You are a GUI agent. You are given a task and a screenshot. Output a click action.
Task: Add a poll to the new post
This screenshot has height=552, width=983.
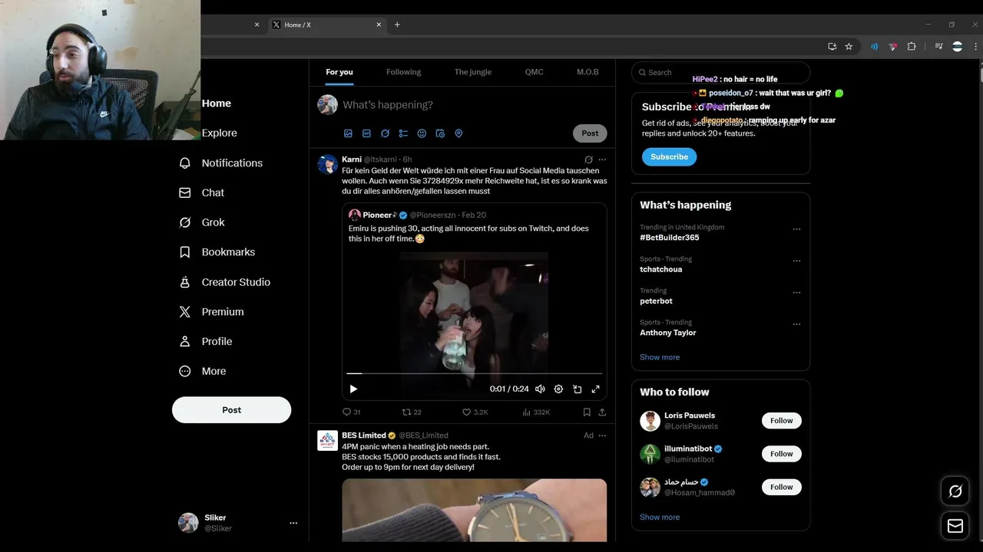tap(403, 133)
